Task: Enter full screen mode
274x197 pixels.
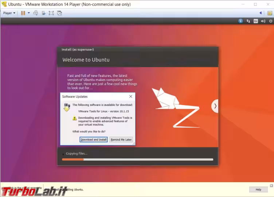Action: click(x=51, y=13)
